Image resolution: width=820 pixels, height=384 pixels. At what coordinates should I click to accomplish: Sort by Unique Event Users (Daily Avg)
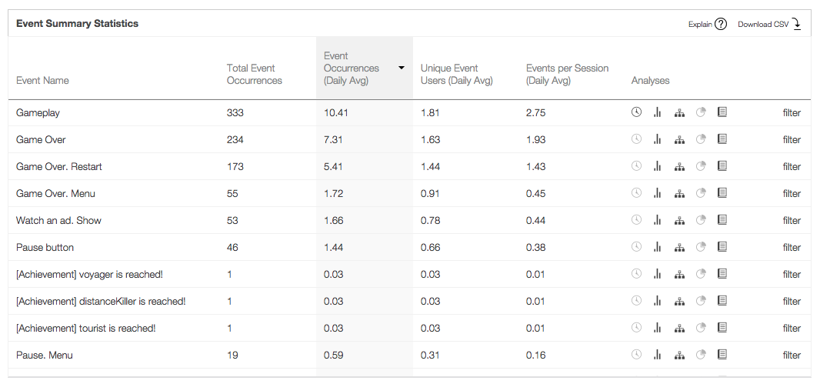tap(456, 74)
